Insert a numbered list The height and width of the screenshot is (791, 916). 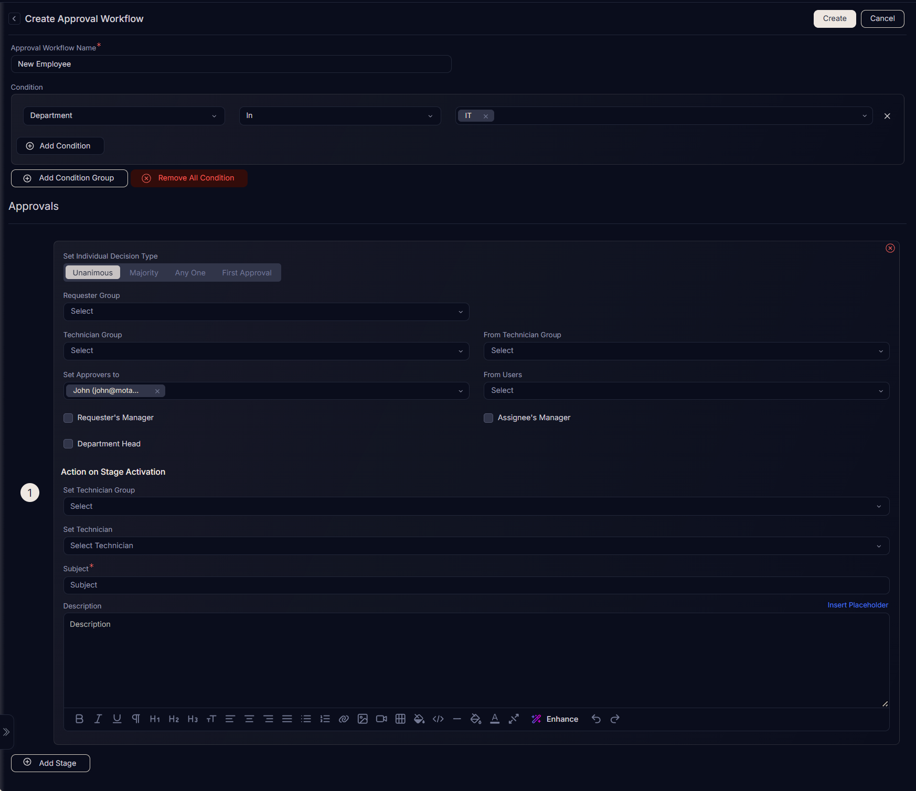pos(325,719)
